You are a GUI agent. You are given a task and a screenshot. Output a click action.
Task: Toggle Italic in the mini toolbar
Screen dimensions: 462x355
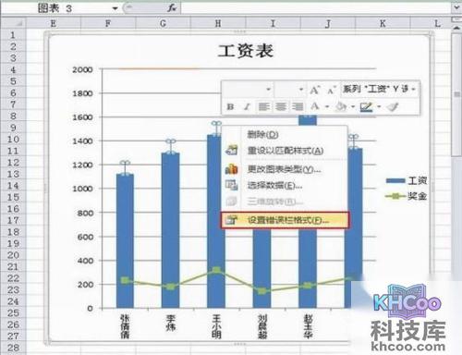point(247,107)
